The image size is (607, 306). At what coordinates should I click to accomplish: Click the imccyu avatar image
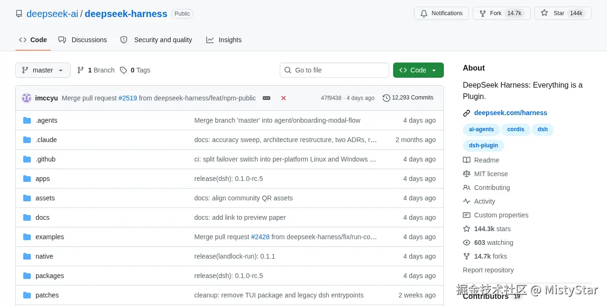tap(27, 98)
